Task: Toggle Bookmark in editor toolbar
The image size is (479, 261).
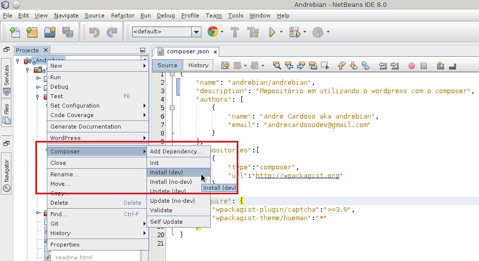Action: pos(366,65)
